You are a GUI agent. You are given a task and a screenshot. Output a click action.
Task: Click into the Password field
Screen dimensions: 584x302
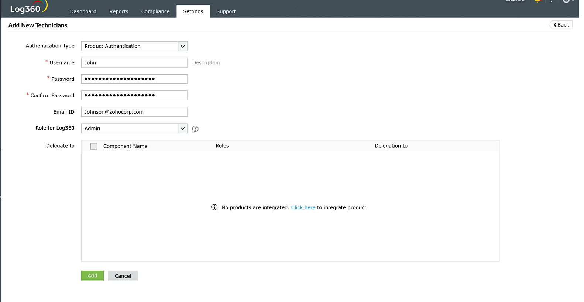point(134,79)
